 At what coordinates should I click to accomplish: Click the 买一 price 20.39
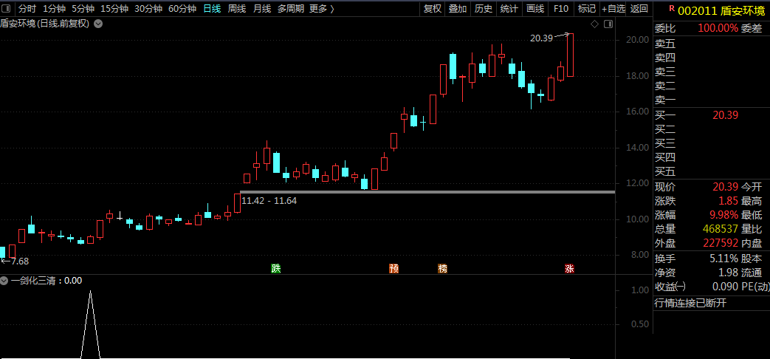point(725,115)
